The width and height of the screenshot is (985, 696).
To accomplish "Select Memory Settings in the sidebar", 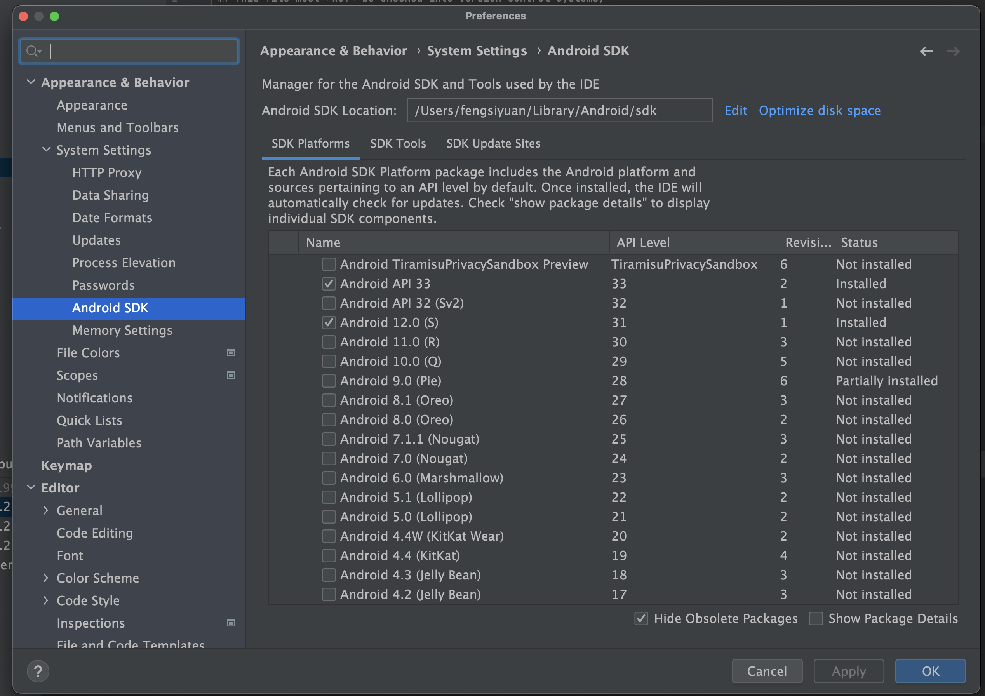I will pyautogui.click(x=122, y=331).
